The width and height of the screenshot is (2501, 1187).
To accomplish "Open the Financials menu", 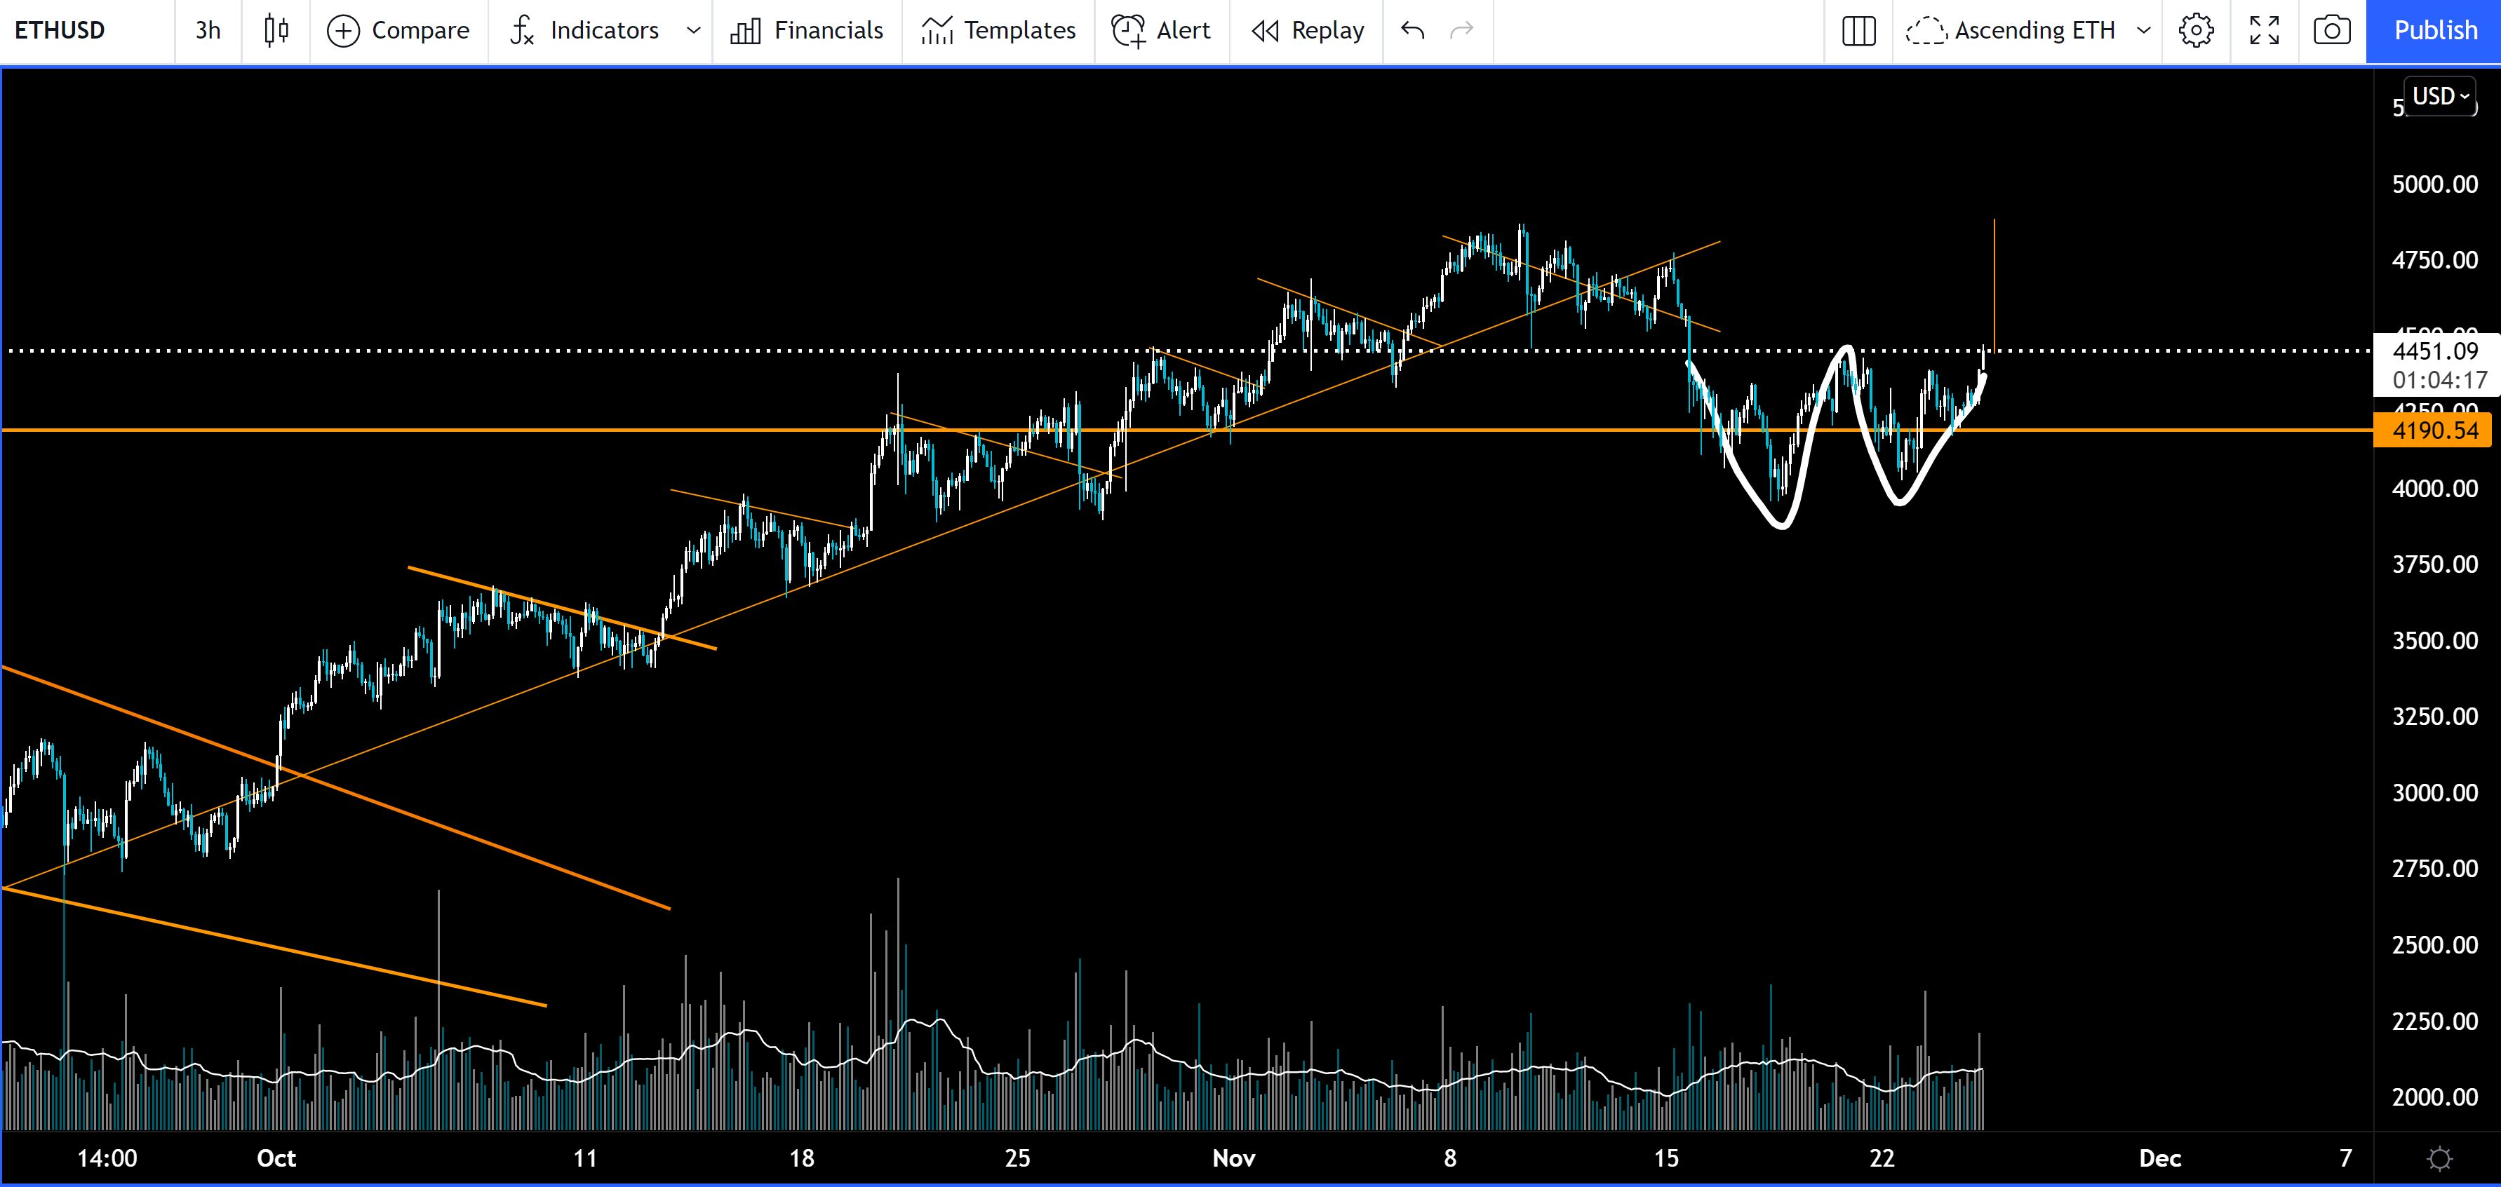I will click(807, 31).
